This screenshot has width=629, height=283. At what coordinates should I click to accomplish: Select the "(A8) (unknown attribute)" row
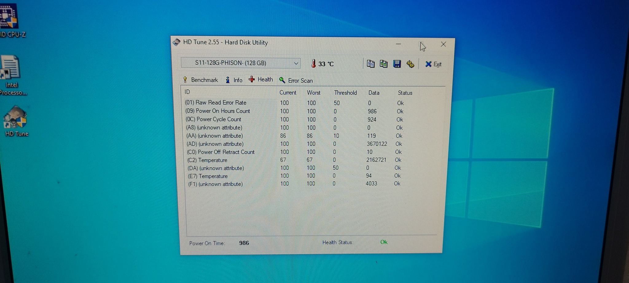coord(295,127)
